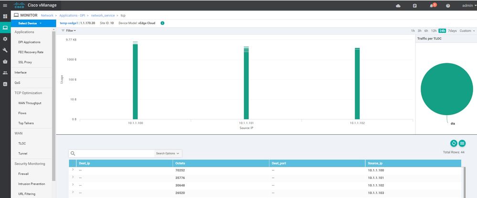Open the Custom time range dropdown
This screenshot has width=477, height=198.
point(467,30)
